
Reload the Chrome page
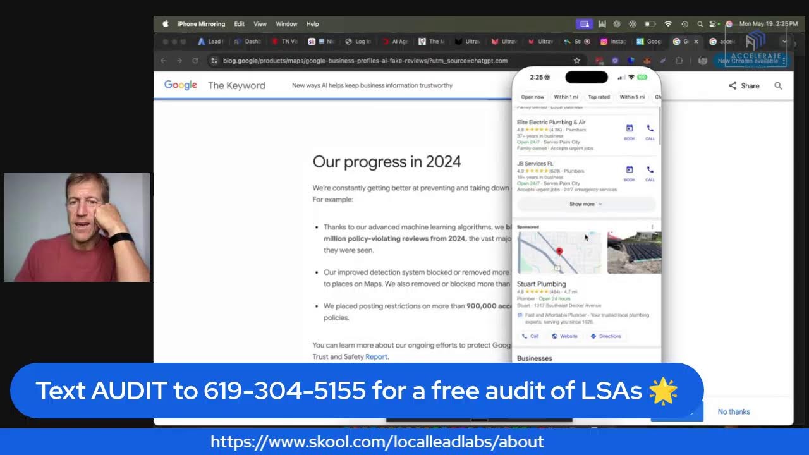point(195,61)
